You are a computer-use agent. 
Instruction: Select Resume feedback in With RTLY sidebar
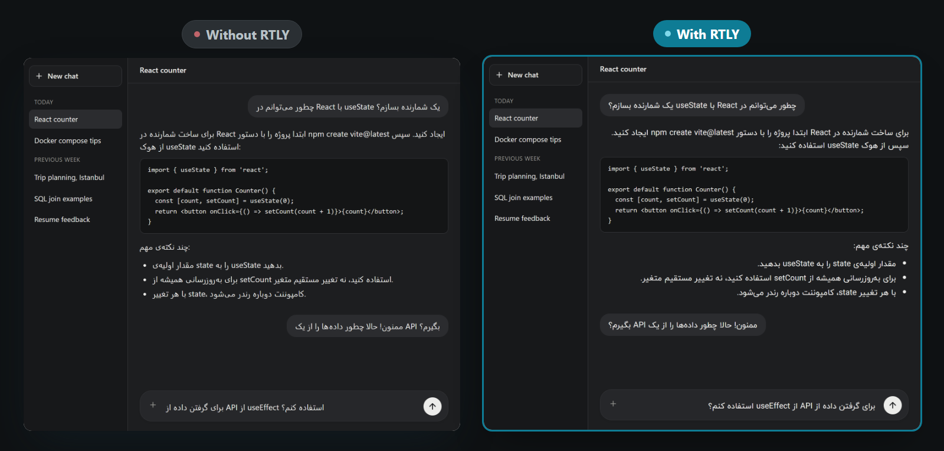point(536,218)
